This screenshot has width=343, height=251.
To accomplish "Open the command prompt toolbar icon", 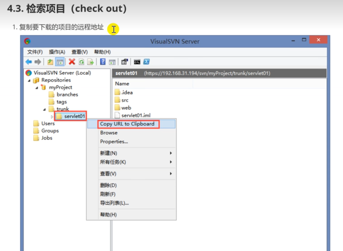I will (x=137, y=62).
